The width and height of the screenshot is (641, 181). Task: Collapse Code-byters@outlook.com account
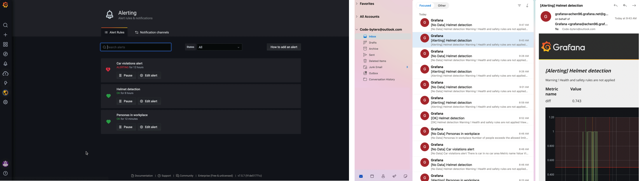pos(357,30)
